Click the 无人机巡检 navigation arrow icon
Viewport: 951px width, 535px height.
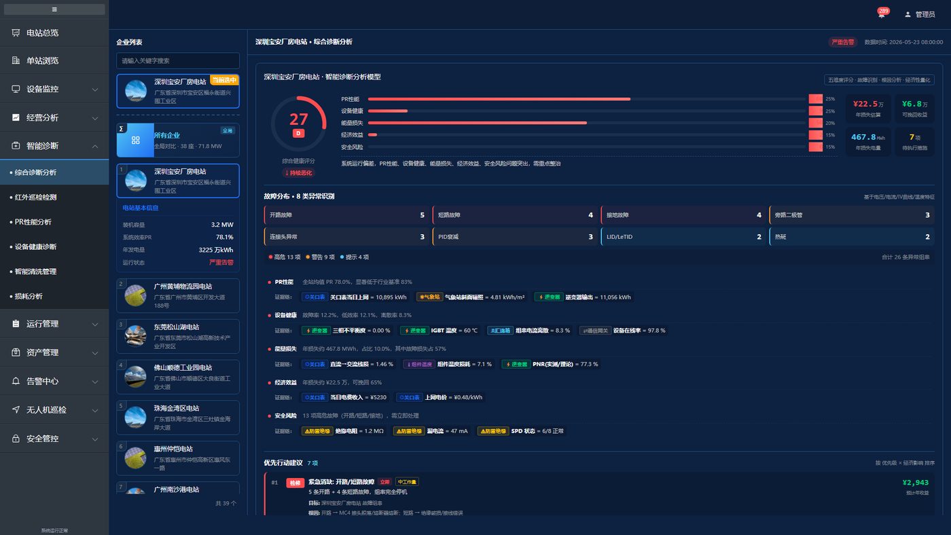(16, 409)
